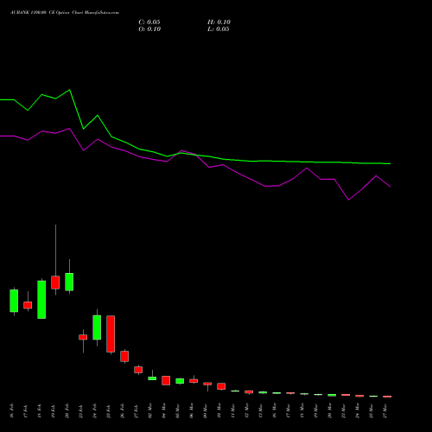Screen dimensions: 432x432
Task: Select the '27 Mar' date axis label
Action: pos(385,411)
